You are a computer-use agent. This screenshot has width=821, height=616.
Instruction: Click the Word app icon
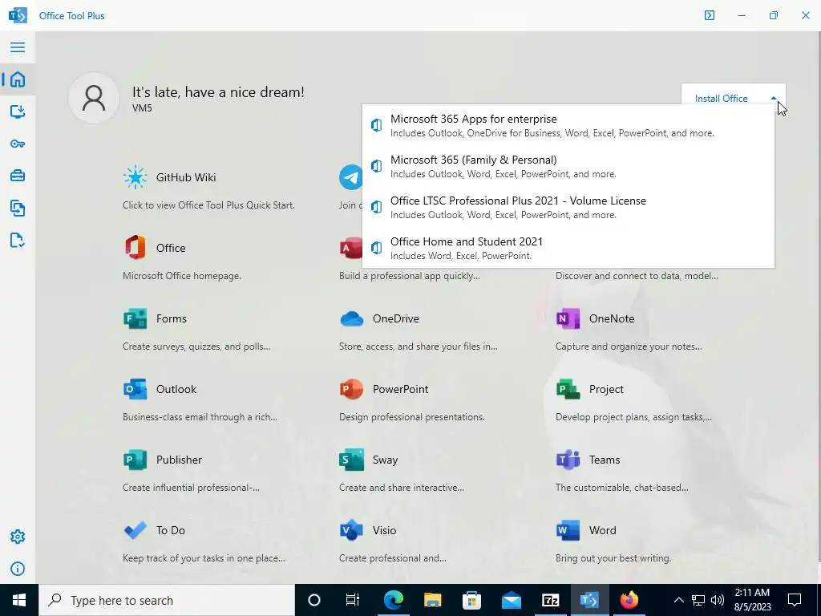pos(568,530)
